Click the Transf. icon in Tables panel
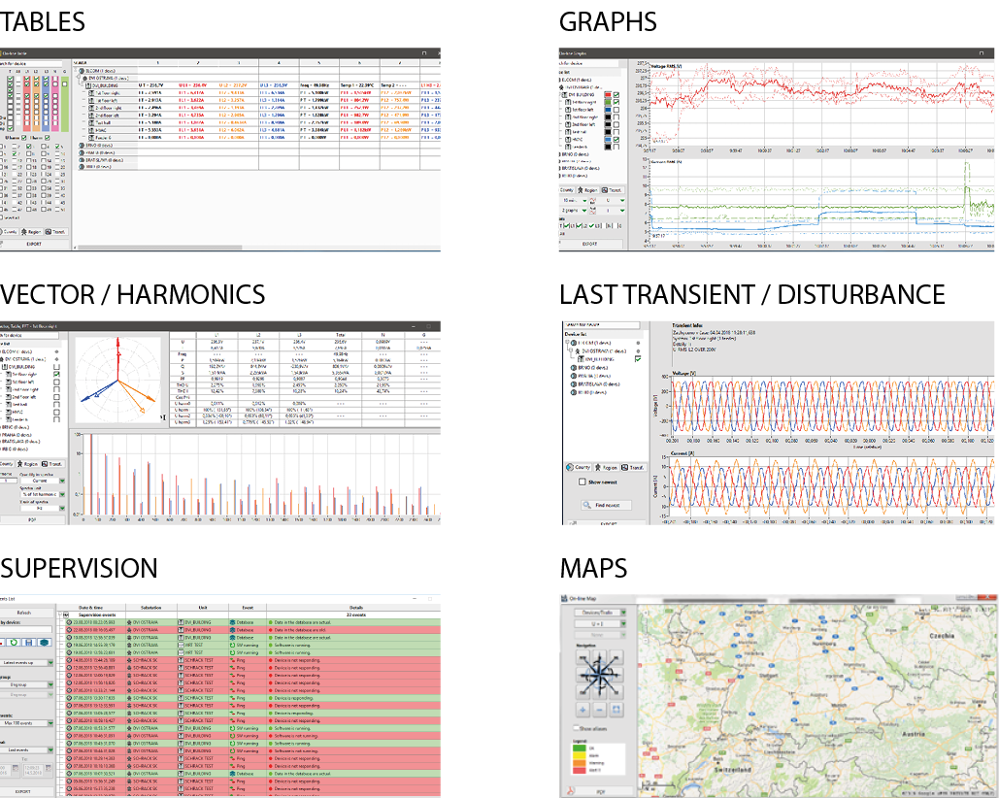This screenshot has width=999, height=798. pos(48,232)
